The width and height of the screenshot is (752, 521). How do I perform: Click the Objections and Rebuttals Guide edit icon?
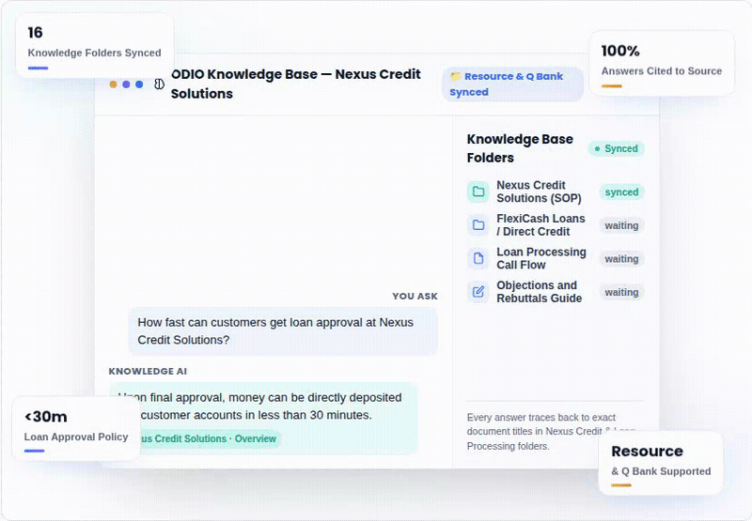tap(478, 292)
